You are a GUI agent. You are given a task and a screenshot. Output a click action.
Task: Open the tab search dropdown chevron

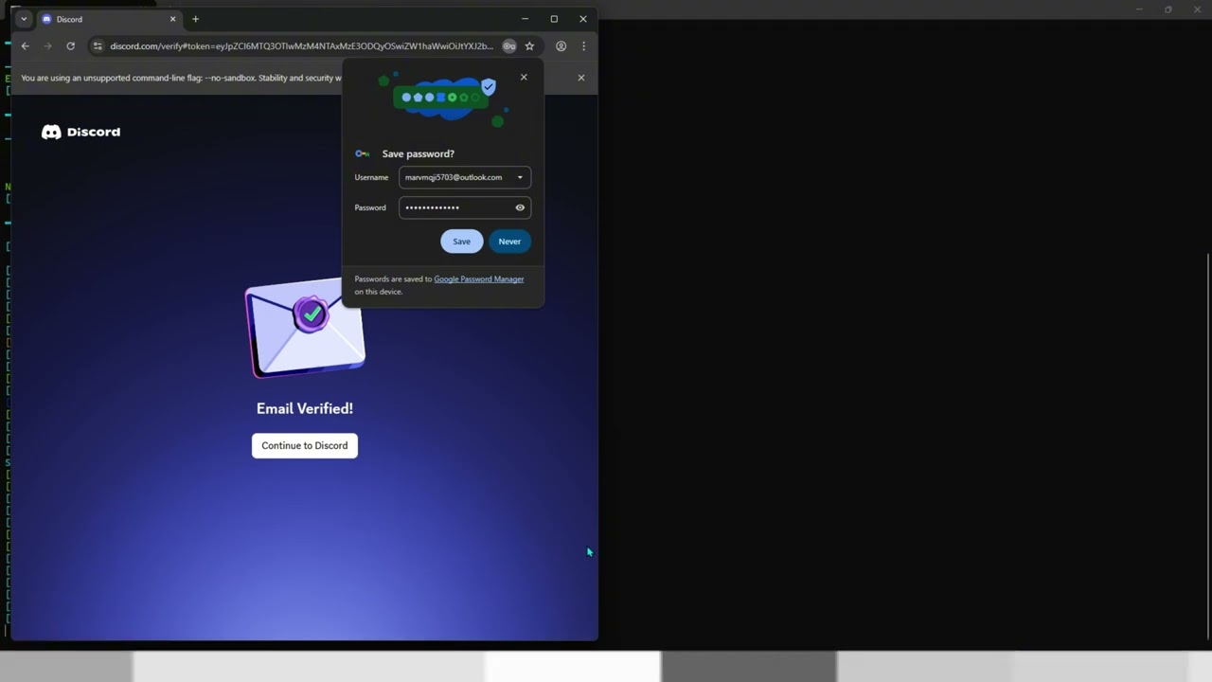coord(24,19)
